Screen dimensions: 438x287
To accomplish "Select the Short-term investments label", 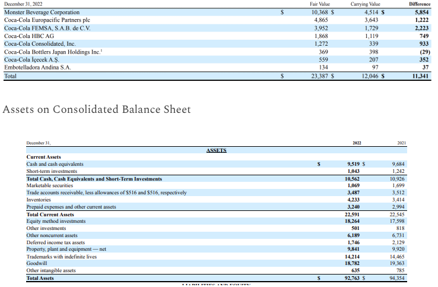I will tap(52, 171).
